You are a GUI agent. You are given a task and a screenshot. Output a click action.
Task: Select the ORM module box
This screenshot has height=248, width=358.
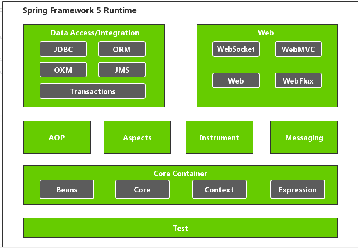[x=122, y=49]
